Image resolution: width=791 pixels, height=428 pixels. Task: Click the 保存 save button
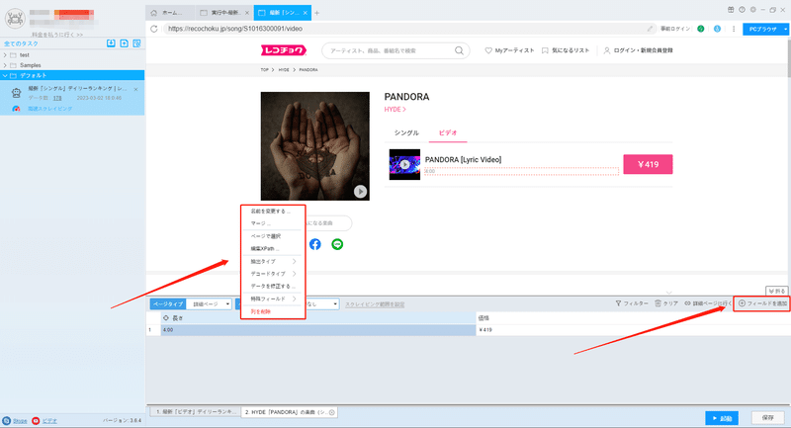point(768,418)
